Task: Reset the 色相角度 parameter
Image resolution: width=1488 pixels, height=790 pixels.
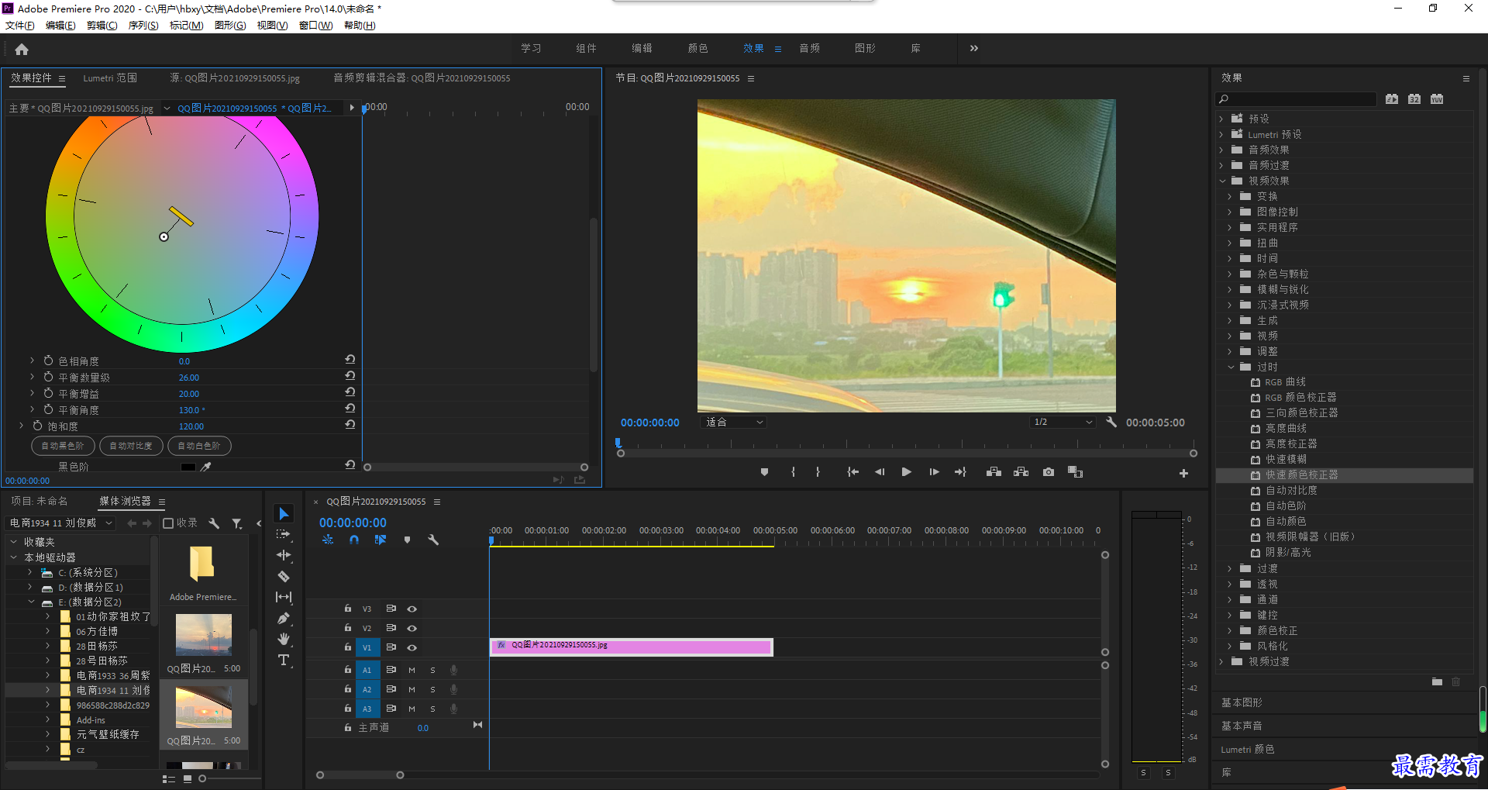Action: point(350,360)
